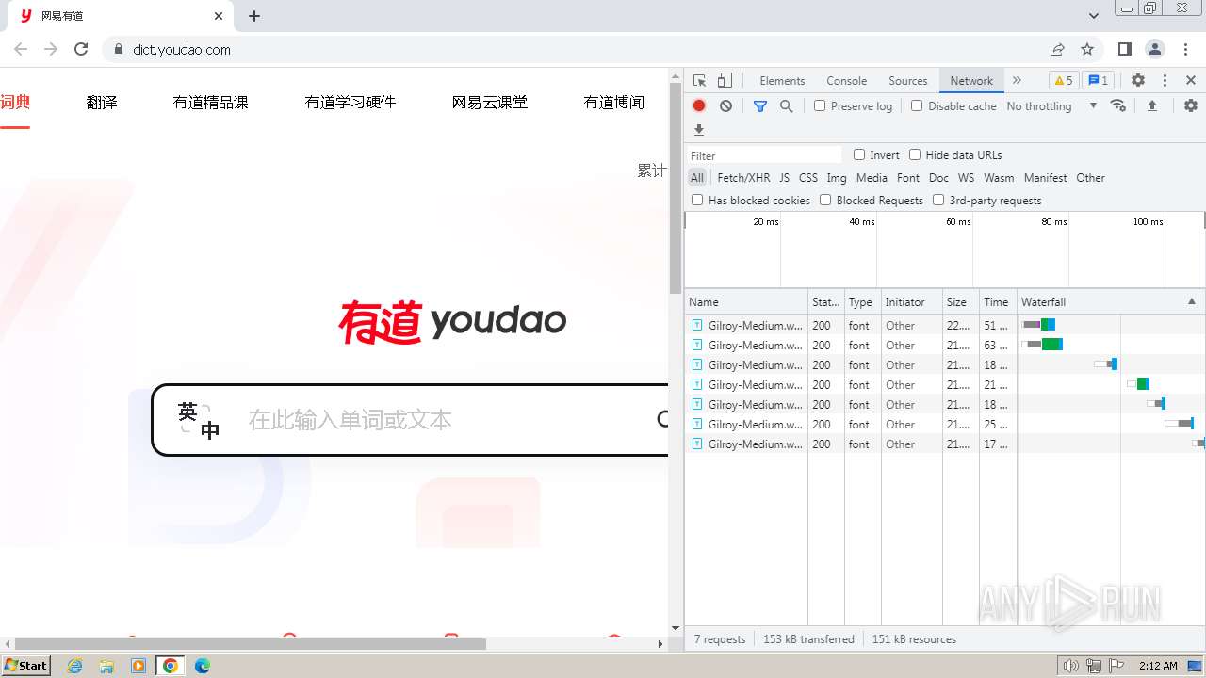Screen dimensions: 1206x678
Task: Click the messages badge showing 1
Action: (x=1097, y=81)
